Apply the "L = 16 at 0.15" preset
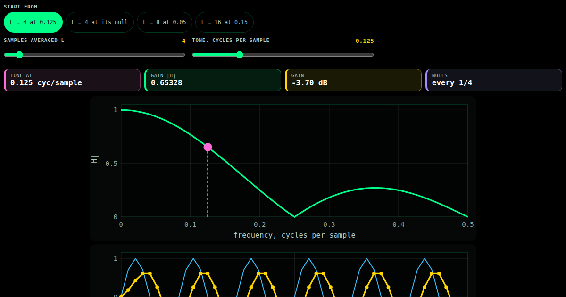The height and width of the screenshot is (297, 566). point(225,22)
